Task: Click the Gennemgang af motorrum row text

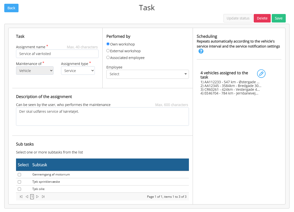Action: pos(51,174)
